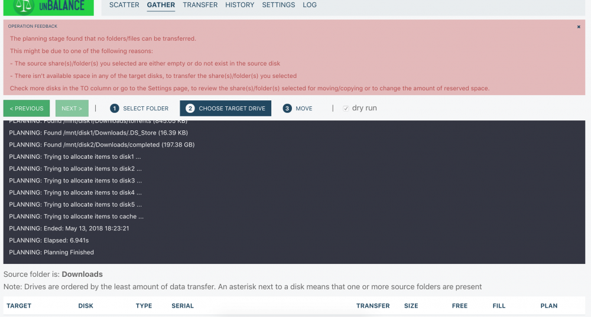
Task: Go to the HISTORY tab
Action: 240,5
